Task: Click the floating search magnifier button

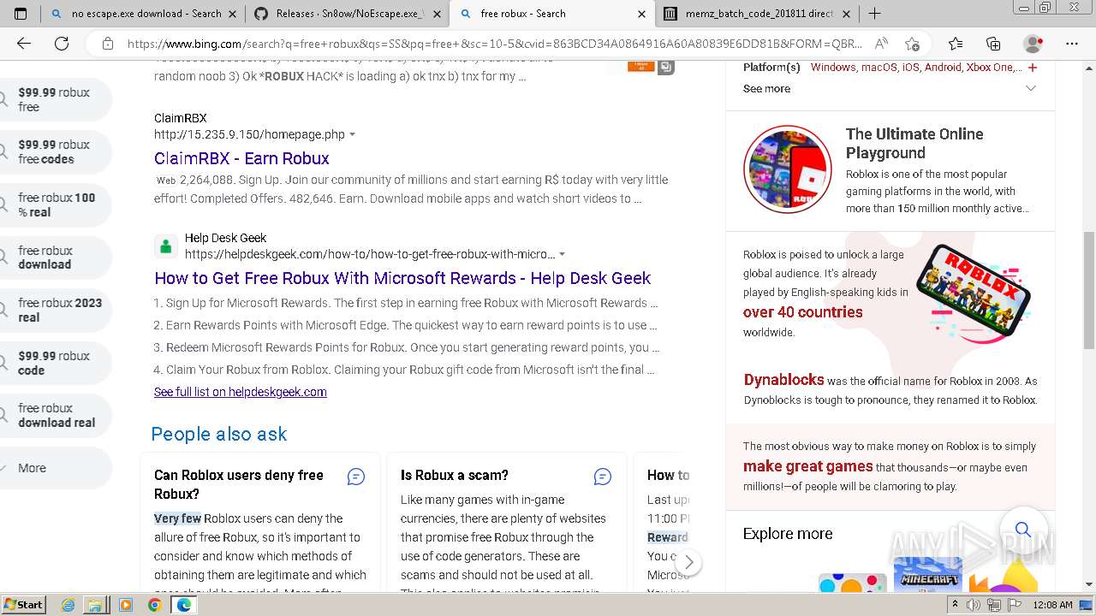Action: [x=1022, y=530]
